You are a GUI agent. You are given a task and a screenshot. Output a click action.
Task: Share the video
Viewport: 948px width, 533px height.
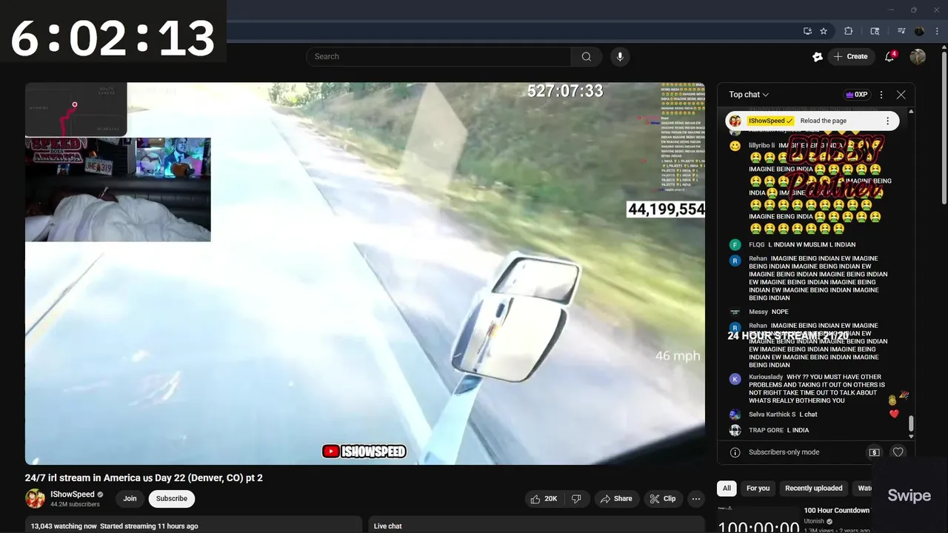[x=615, y=499]
